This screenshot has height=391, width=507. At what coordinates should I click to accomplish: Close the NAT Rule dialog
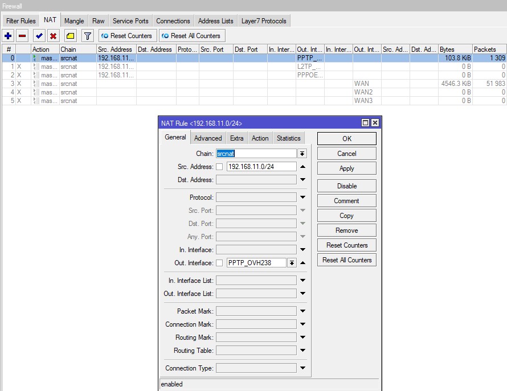pos(375,123)
